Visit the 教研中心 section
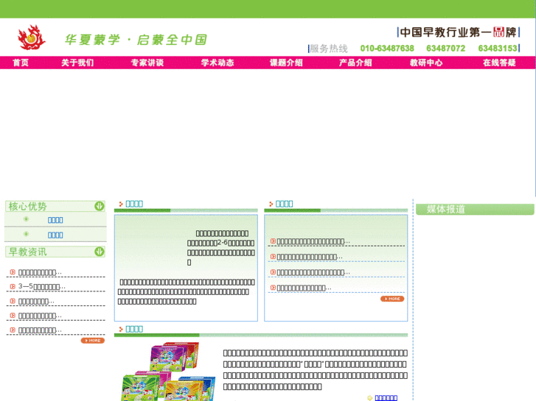The image size is (536, 401). click(426, 63)
